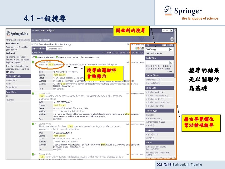The height and width of the screenshot is (169, 225).
Task: Filter by 'In the last week (24)'
Action: 154,92
